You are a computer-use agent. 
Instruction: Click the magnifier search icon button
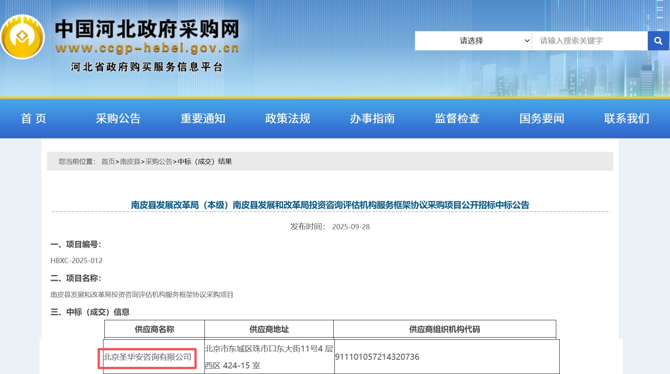(658, 41)
